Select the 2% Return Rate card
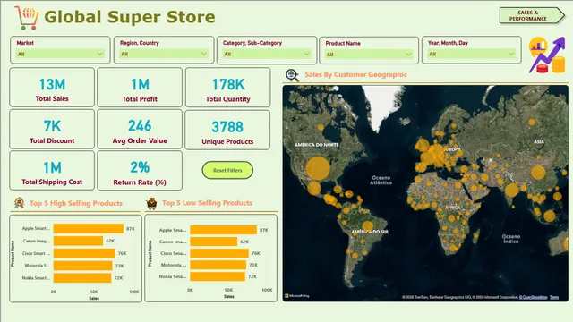 140,171
